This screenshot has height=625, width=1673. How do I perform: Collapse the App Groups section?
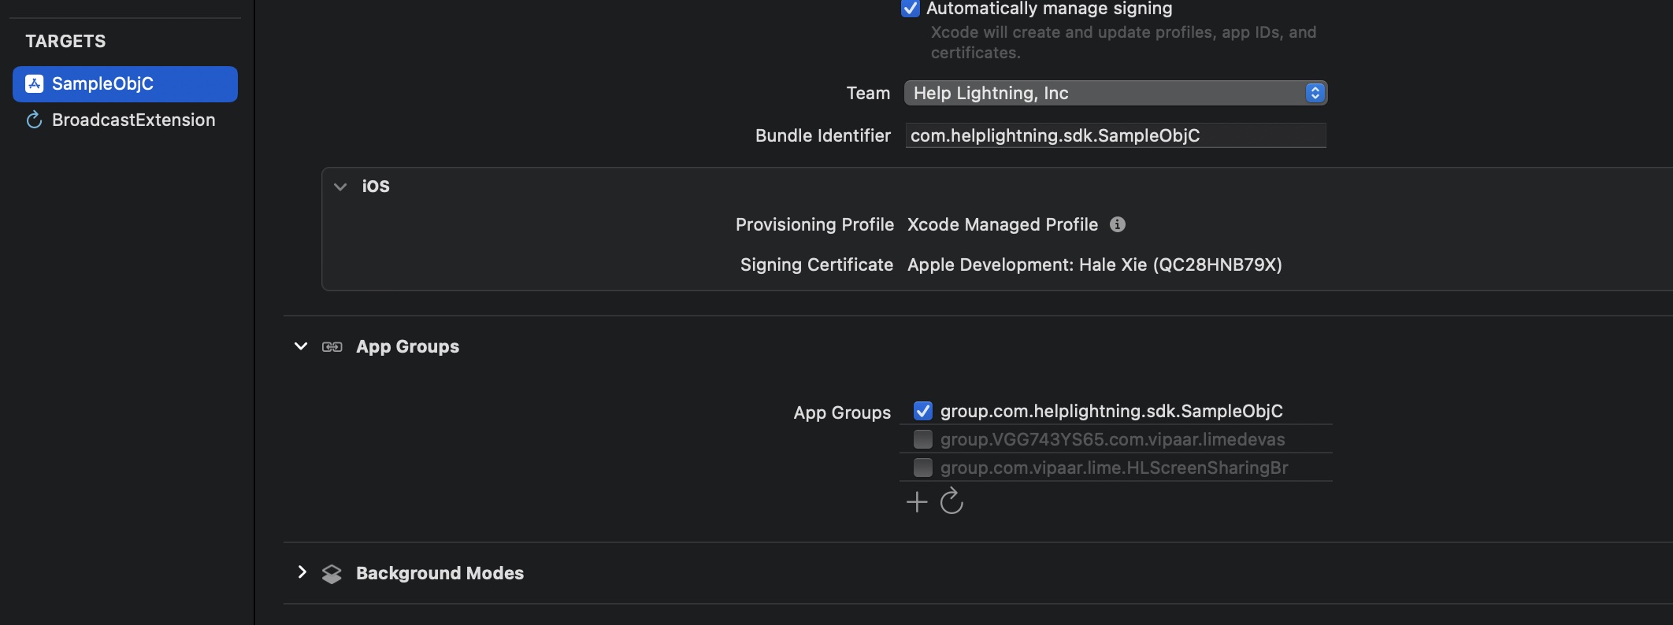click(x=301, y=346)
